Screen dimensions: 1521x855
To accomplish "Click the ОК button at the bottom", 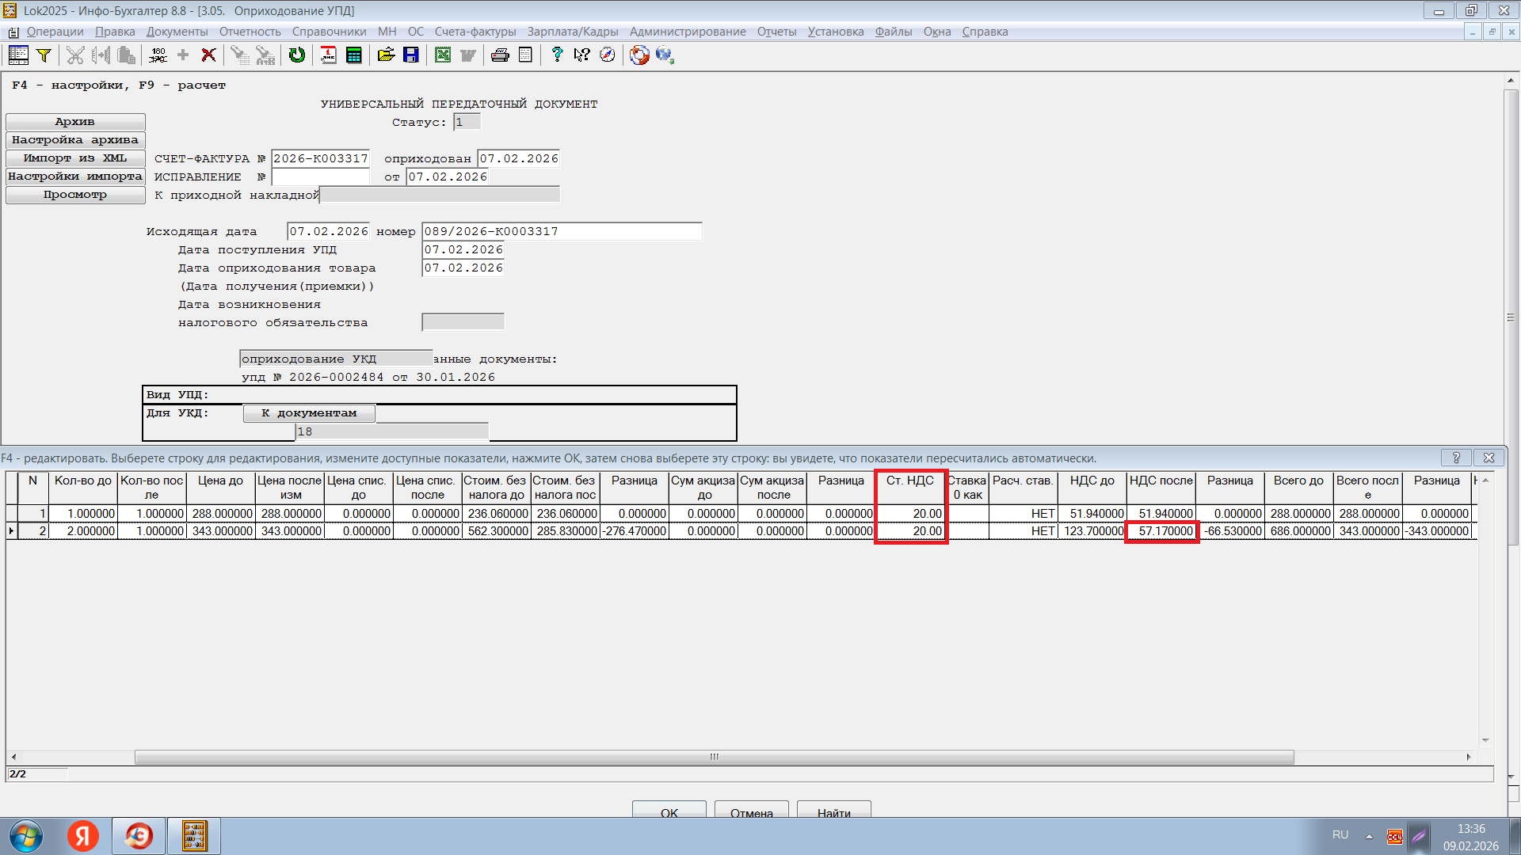I will [669, 812].
